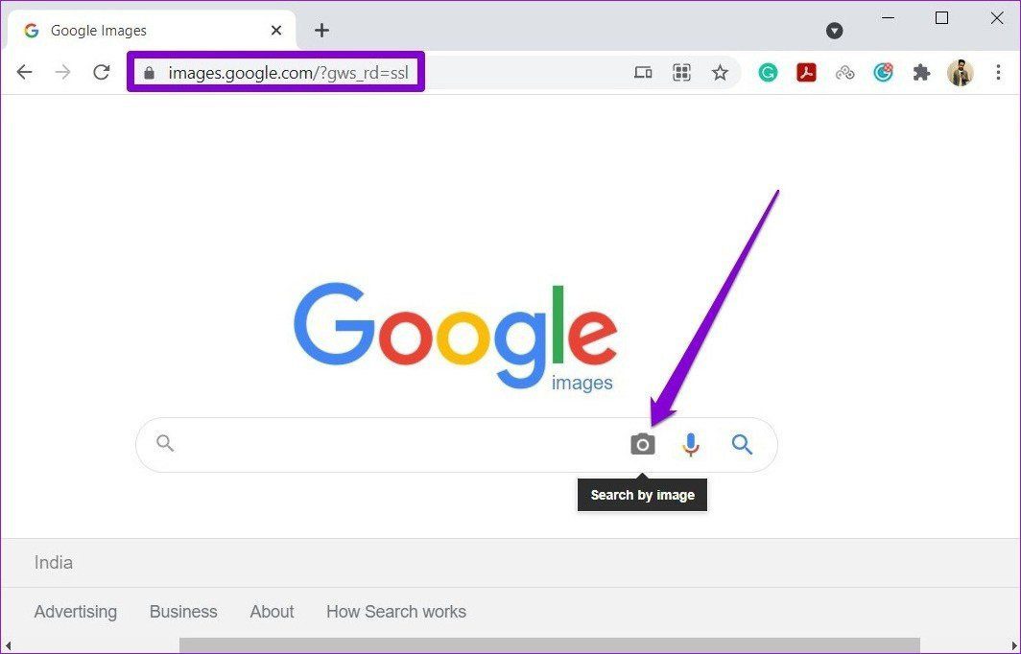The width and height of the screenshot is (1021, 654).
Task: Click the blue magnifier search button
Action: tap(742, 444)
